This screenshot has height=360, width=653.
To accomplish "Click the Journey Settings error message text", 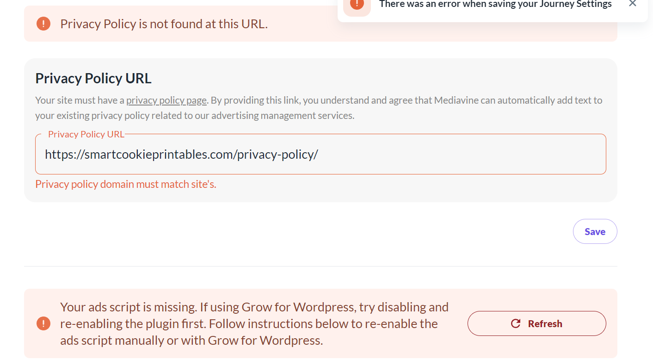I will point(495,5).
